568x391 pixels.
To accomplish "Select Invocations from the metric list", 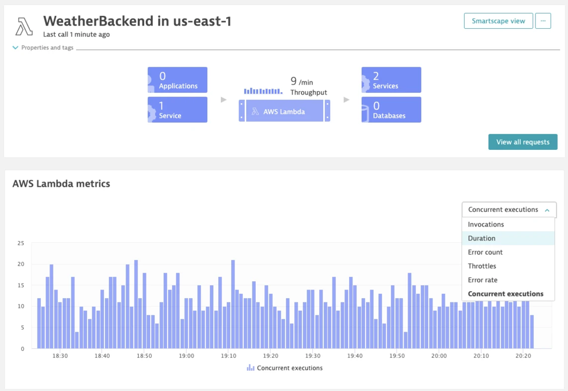I will click(x=486, y=224).
